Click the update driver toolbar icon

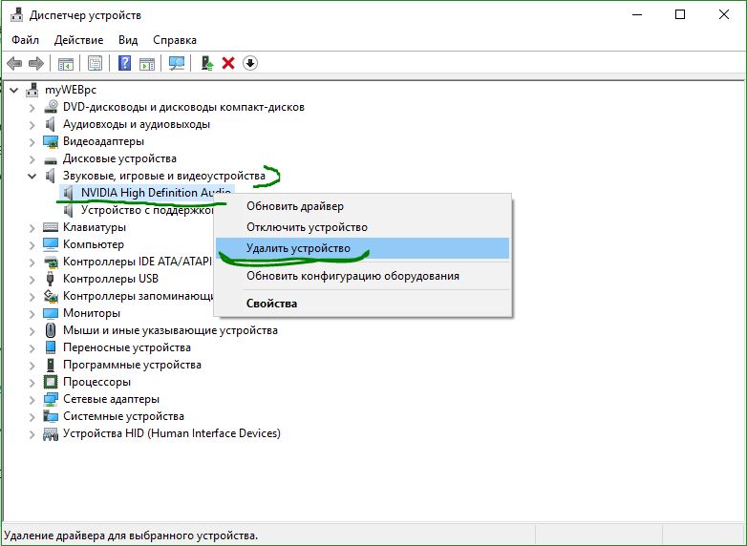click(206, 63)
